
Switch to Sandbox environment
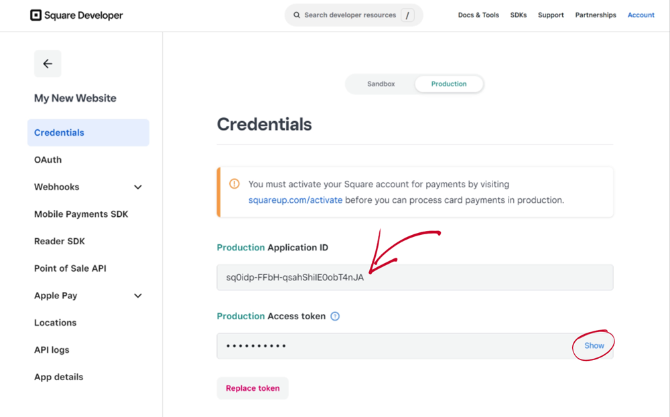click(x=381, y=84)
